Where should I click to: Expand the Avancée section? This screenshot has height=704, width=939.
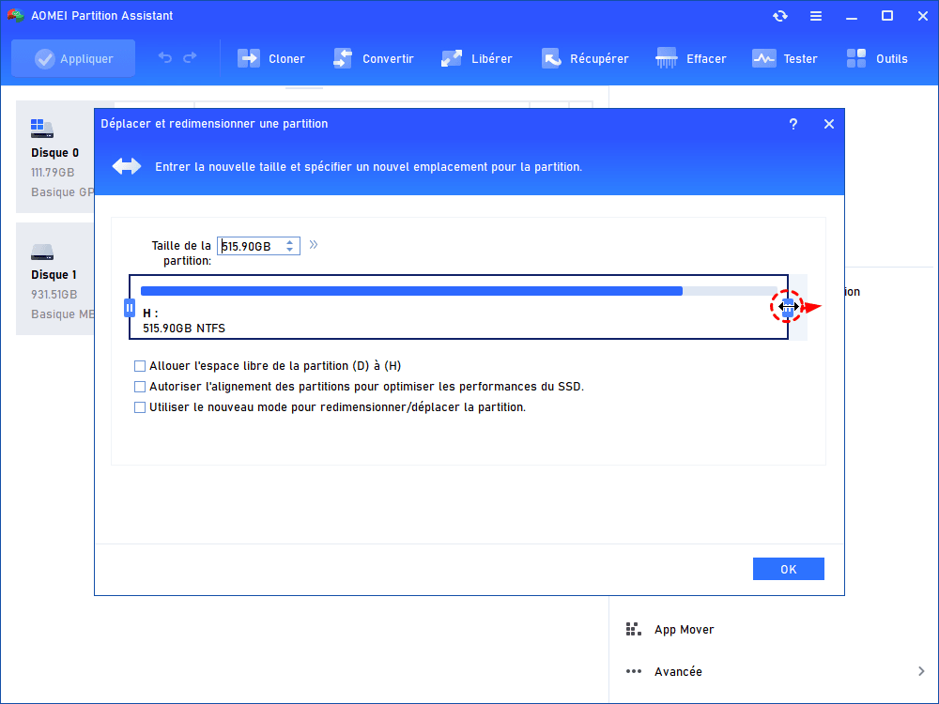tap(921, 671)
